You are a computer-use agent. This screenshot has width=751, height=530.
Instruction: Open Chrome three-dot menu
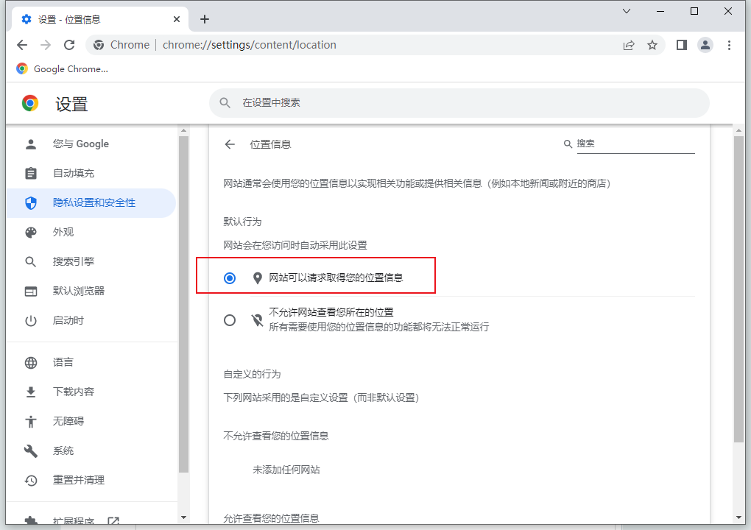click(729, 45)
